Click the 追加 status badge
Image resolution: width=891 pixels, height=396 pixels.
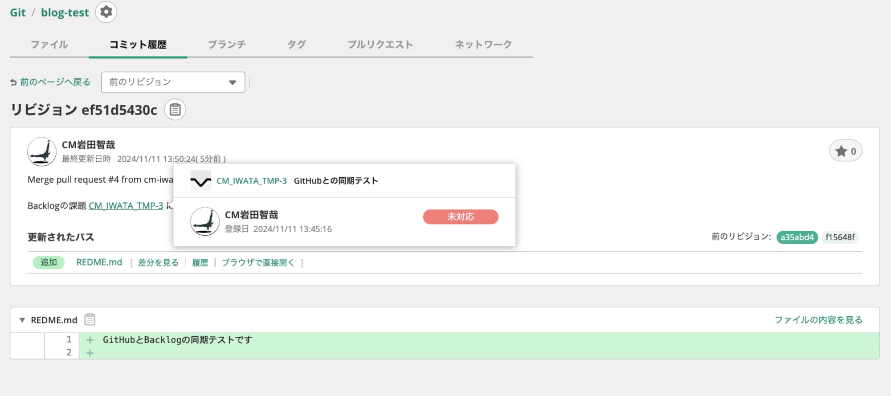click(x=49, y=262)
